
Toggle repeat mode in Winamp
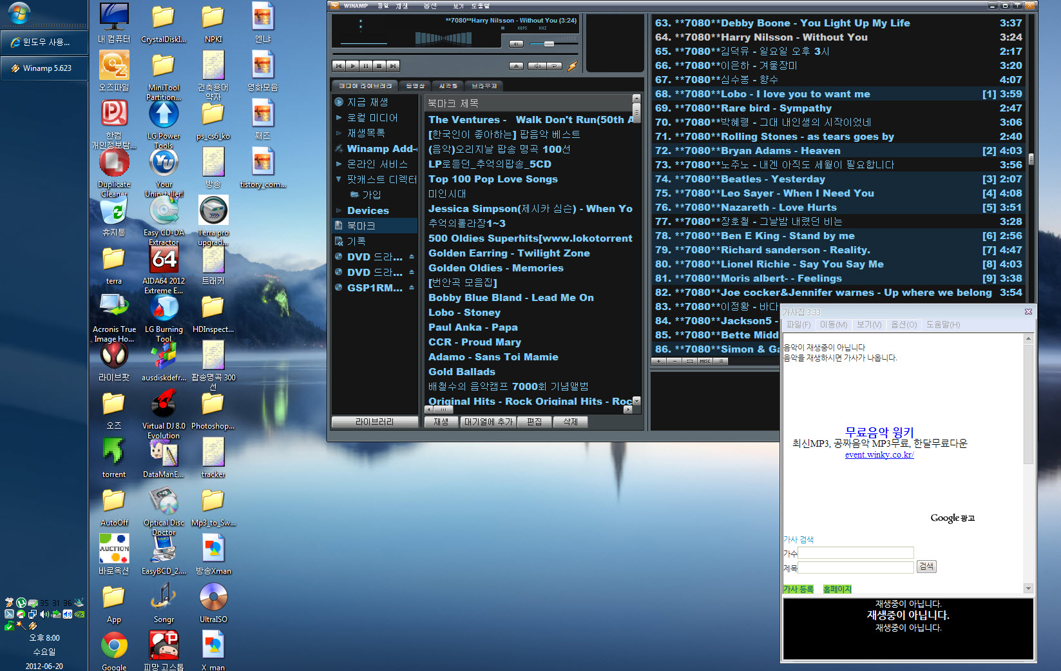[x=554, y=66]
